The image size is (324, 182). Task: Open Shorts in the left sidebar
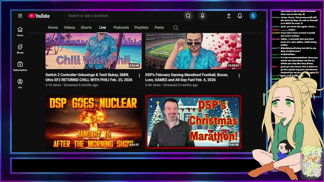point(20,49)
